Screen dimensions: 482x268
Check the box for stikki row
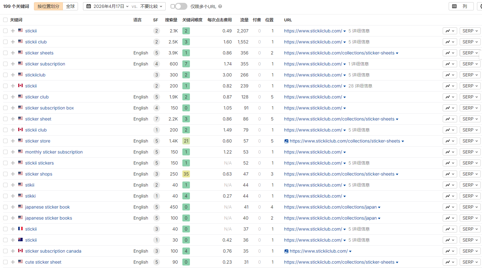pyautogui.click(x=5, y=196)
